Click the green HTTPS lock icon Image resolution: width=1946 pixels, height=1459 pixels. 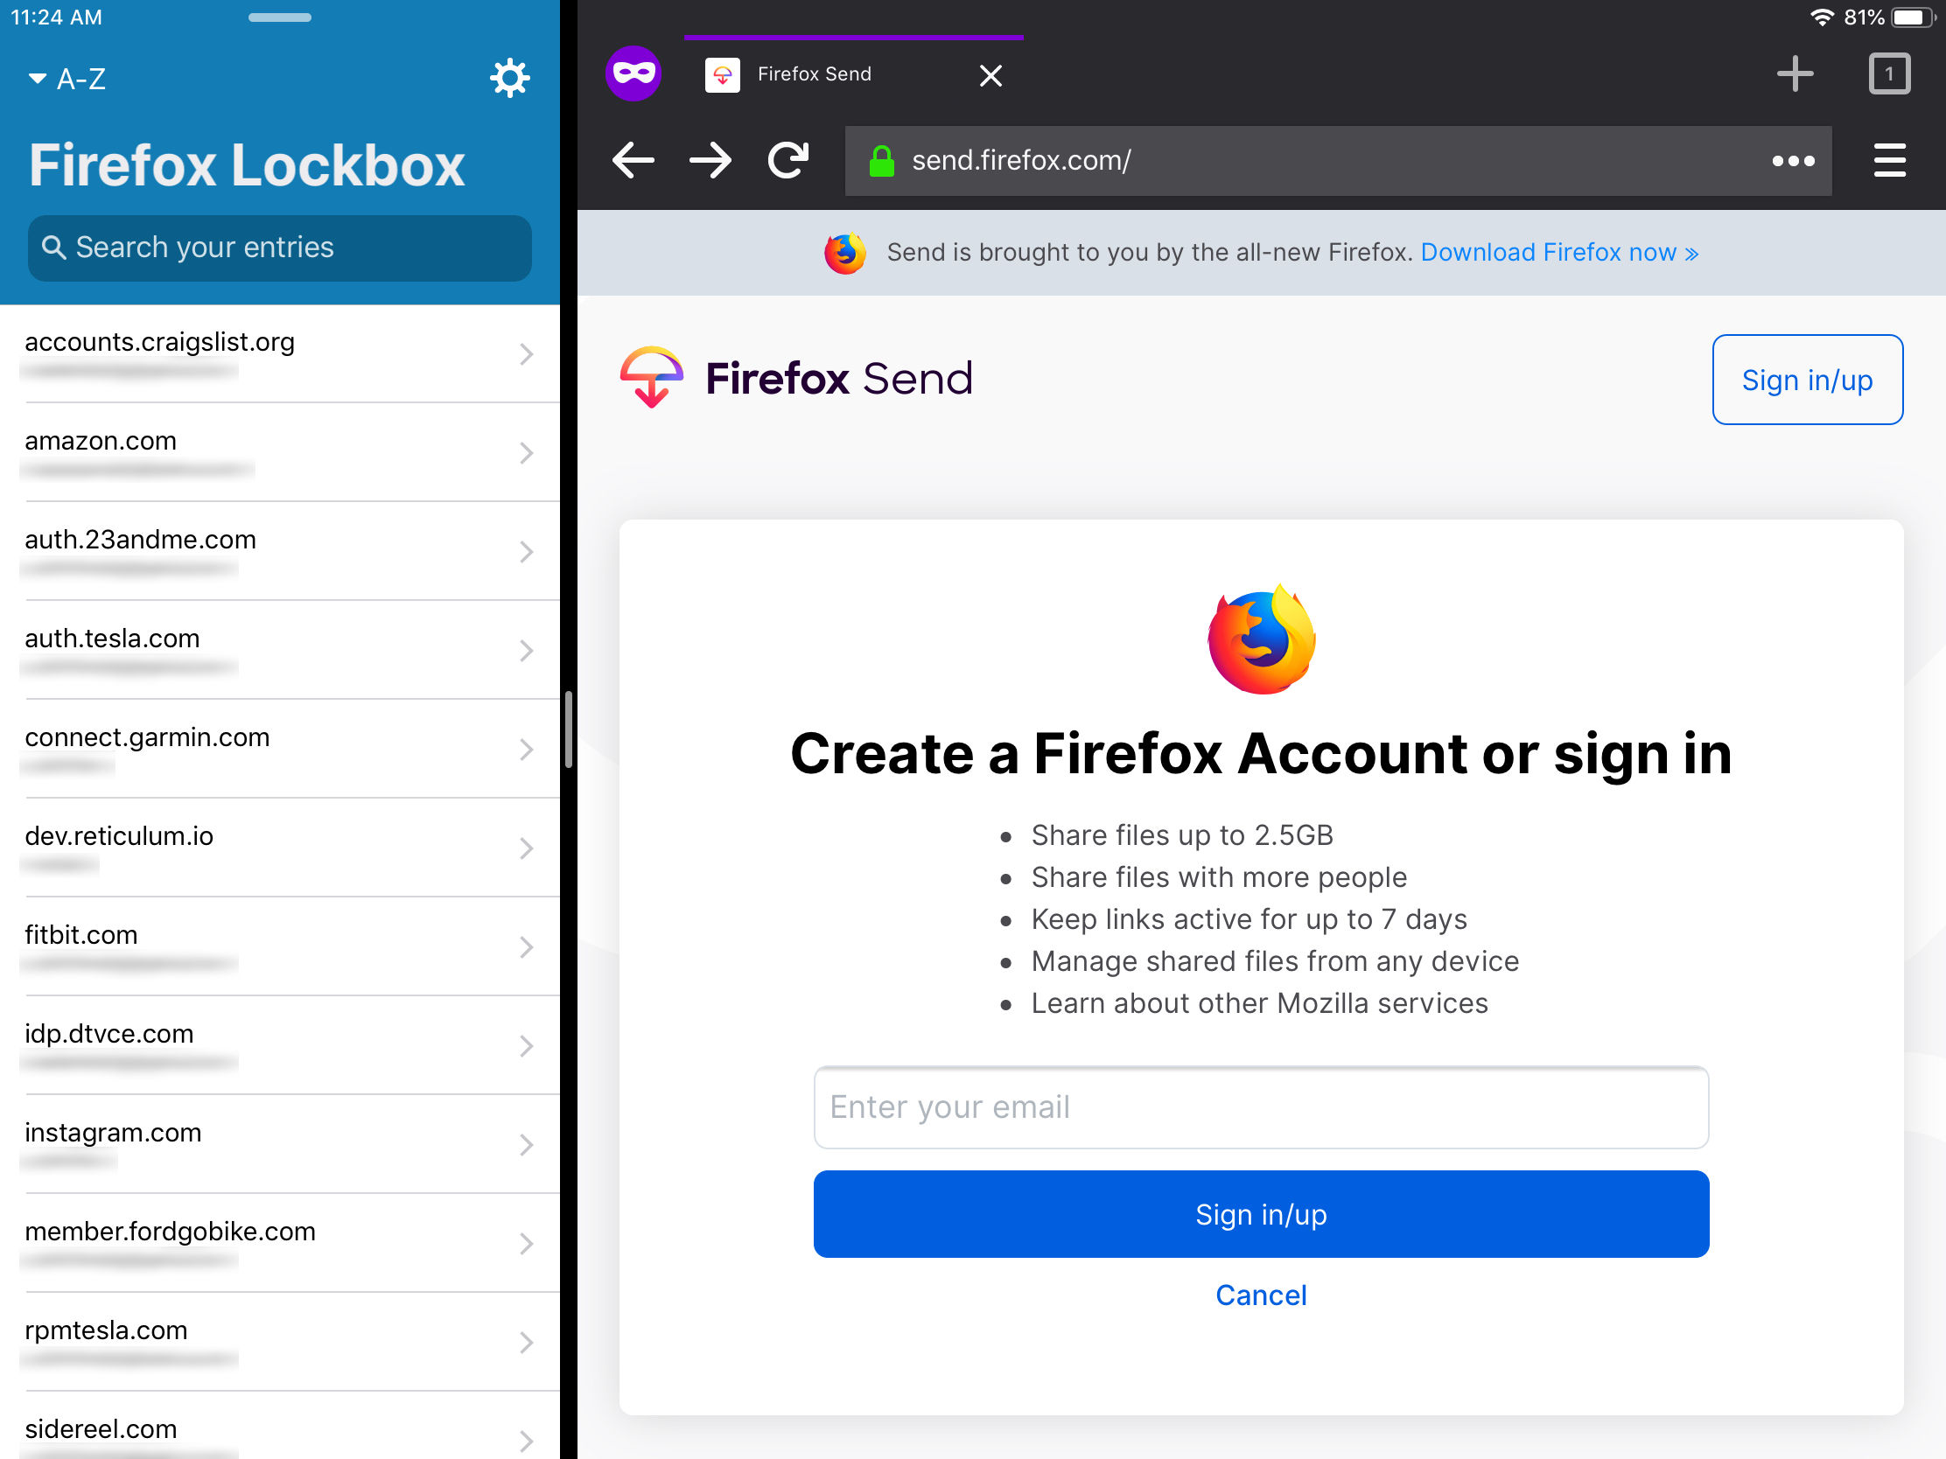tap(885, 161)
